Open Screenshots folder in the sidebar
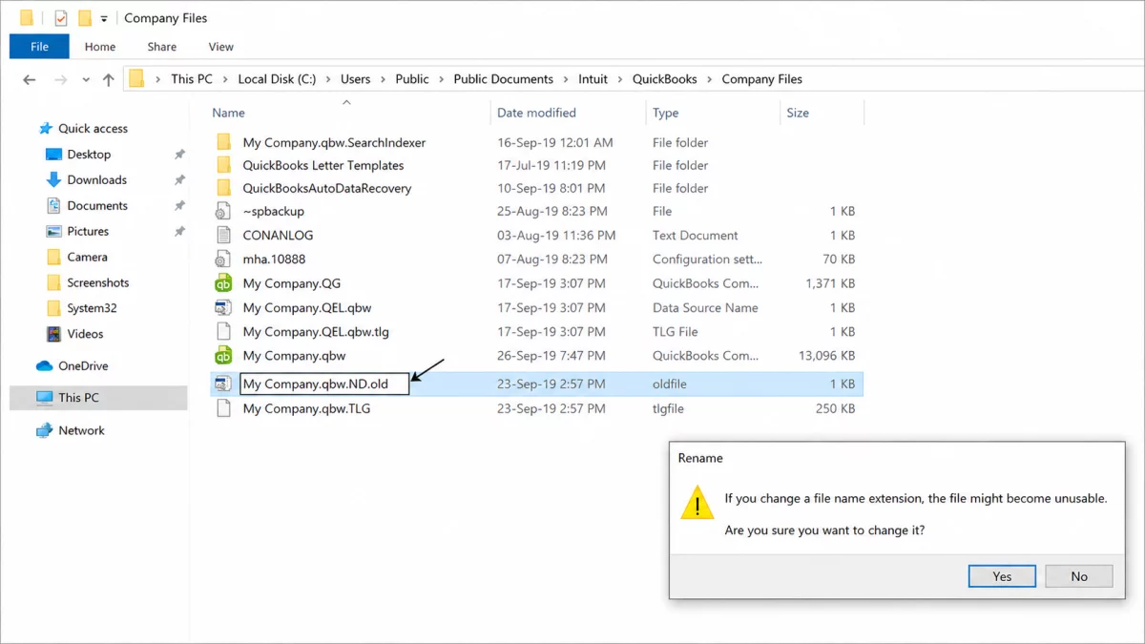Viewport: 1145px width, 644px height. click(x=98, y=282)
